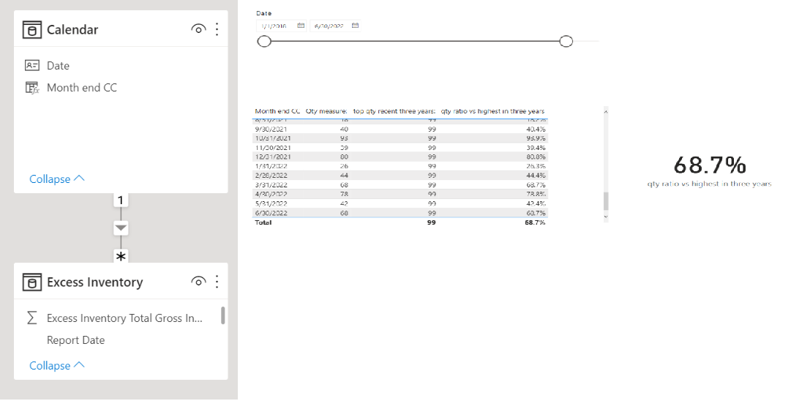The image size is (791, 401).
Task: Open the Excess Inventory more options menu
Action: [217, 282]
